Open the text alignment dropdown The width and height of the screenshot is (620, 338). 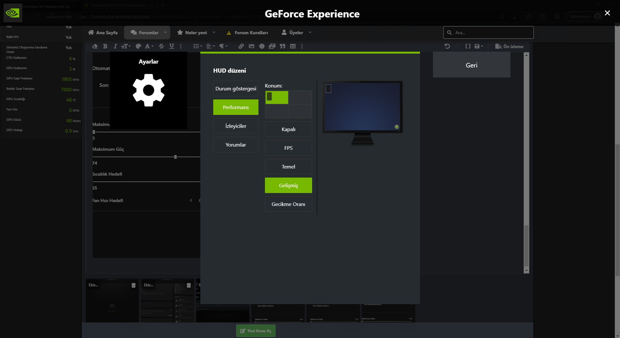(x=211, y=46)
